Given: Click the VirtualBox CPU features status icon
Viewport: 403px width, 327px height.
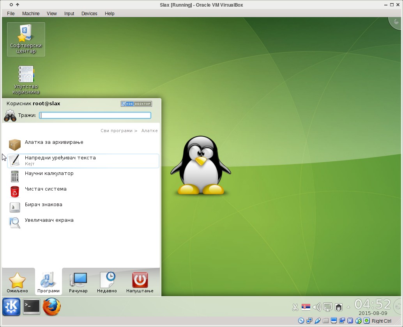Looking at the screenshot, I should (350, 321).
